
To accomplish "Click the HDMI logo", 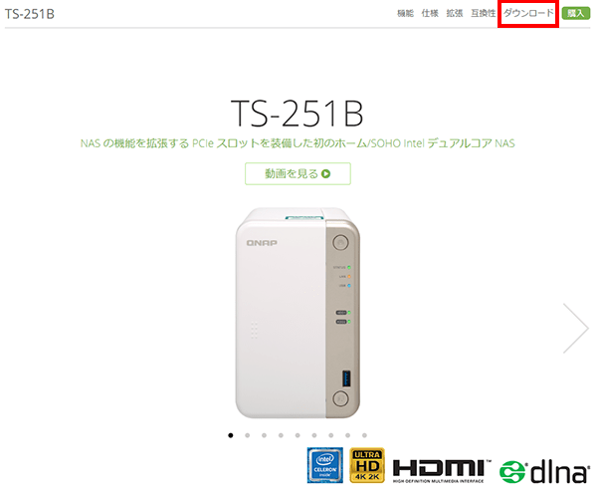I will tap(441, 471).
